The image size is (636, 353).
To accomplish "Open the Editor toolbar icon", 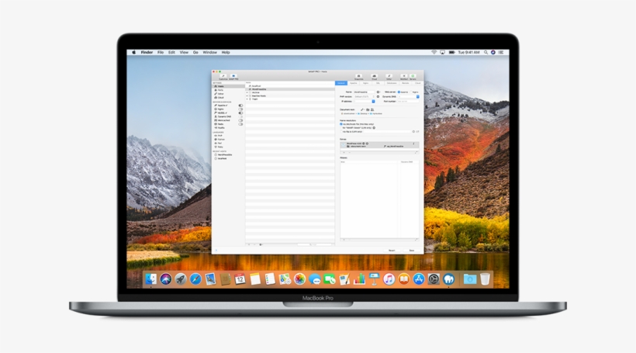I will click(x=389, y=76).
